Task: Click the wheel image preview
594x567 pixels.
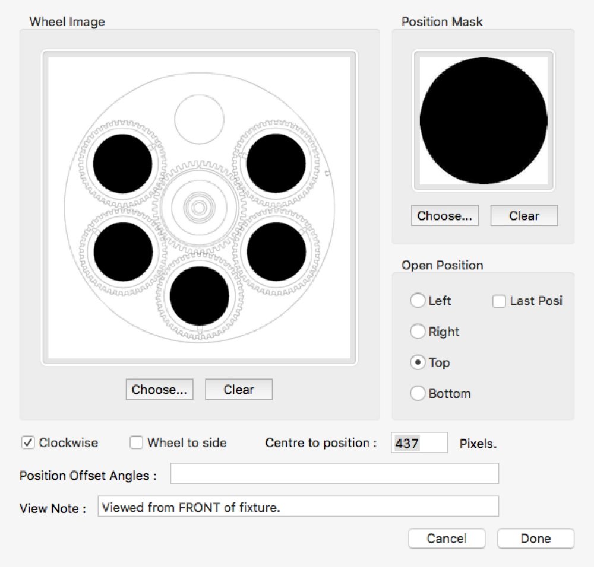Action: point(198,209)
